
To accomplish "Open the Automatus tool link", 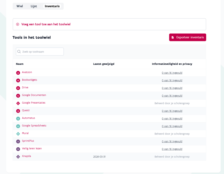I will 28,118.
